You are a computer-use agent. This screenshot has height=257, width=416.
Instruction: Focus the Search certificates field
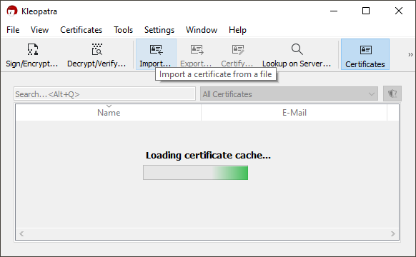click(104, 94)
